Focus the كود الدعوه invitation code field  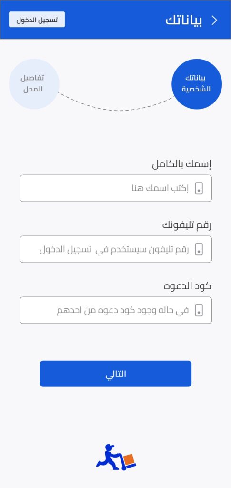click(x=116, y=310)
